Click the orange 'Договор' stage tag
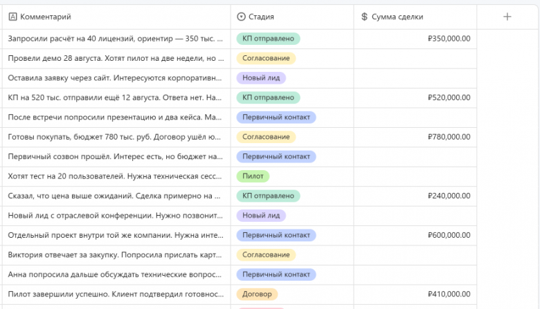This screenshot has width=540, height=309. [x=257, y=294]
